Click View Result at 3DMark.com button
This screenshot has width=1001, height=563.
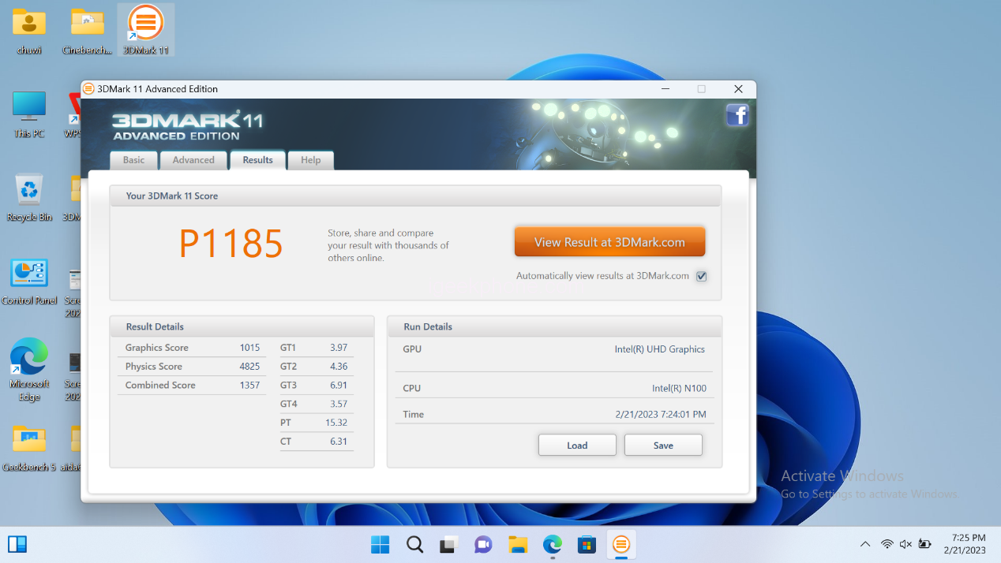click(609, 242)
